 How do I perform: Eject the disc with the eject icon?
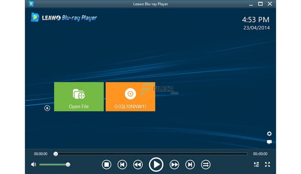tap(47, 108)
